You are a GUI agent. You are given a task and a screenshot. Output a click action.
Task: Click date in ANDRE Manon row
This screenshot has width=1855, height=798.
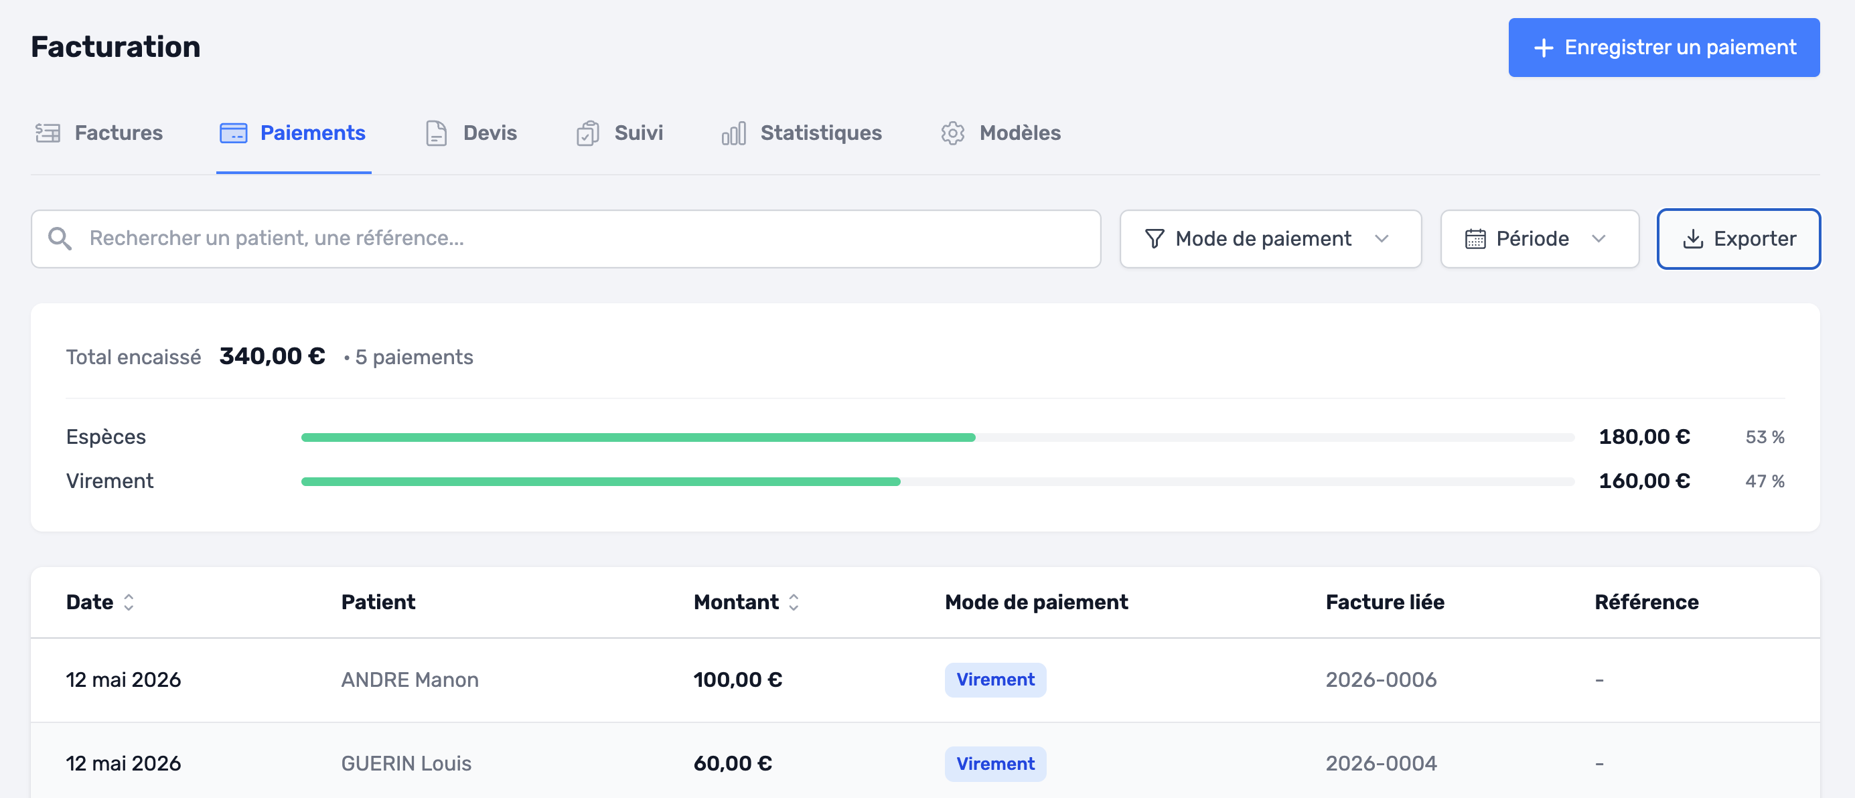click(123, 680)
